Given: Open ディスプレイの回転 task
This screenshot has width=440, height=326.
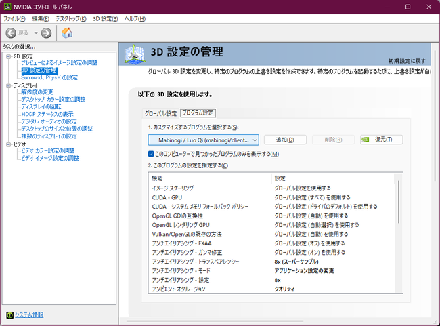Looking at the screenshot, I should [41, 106].
